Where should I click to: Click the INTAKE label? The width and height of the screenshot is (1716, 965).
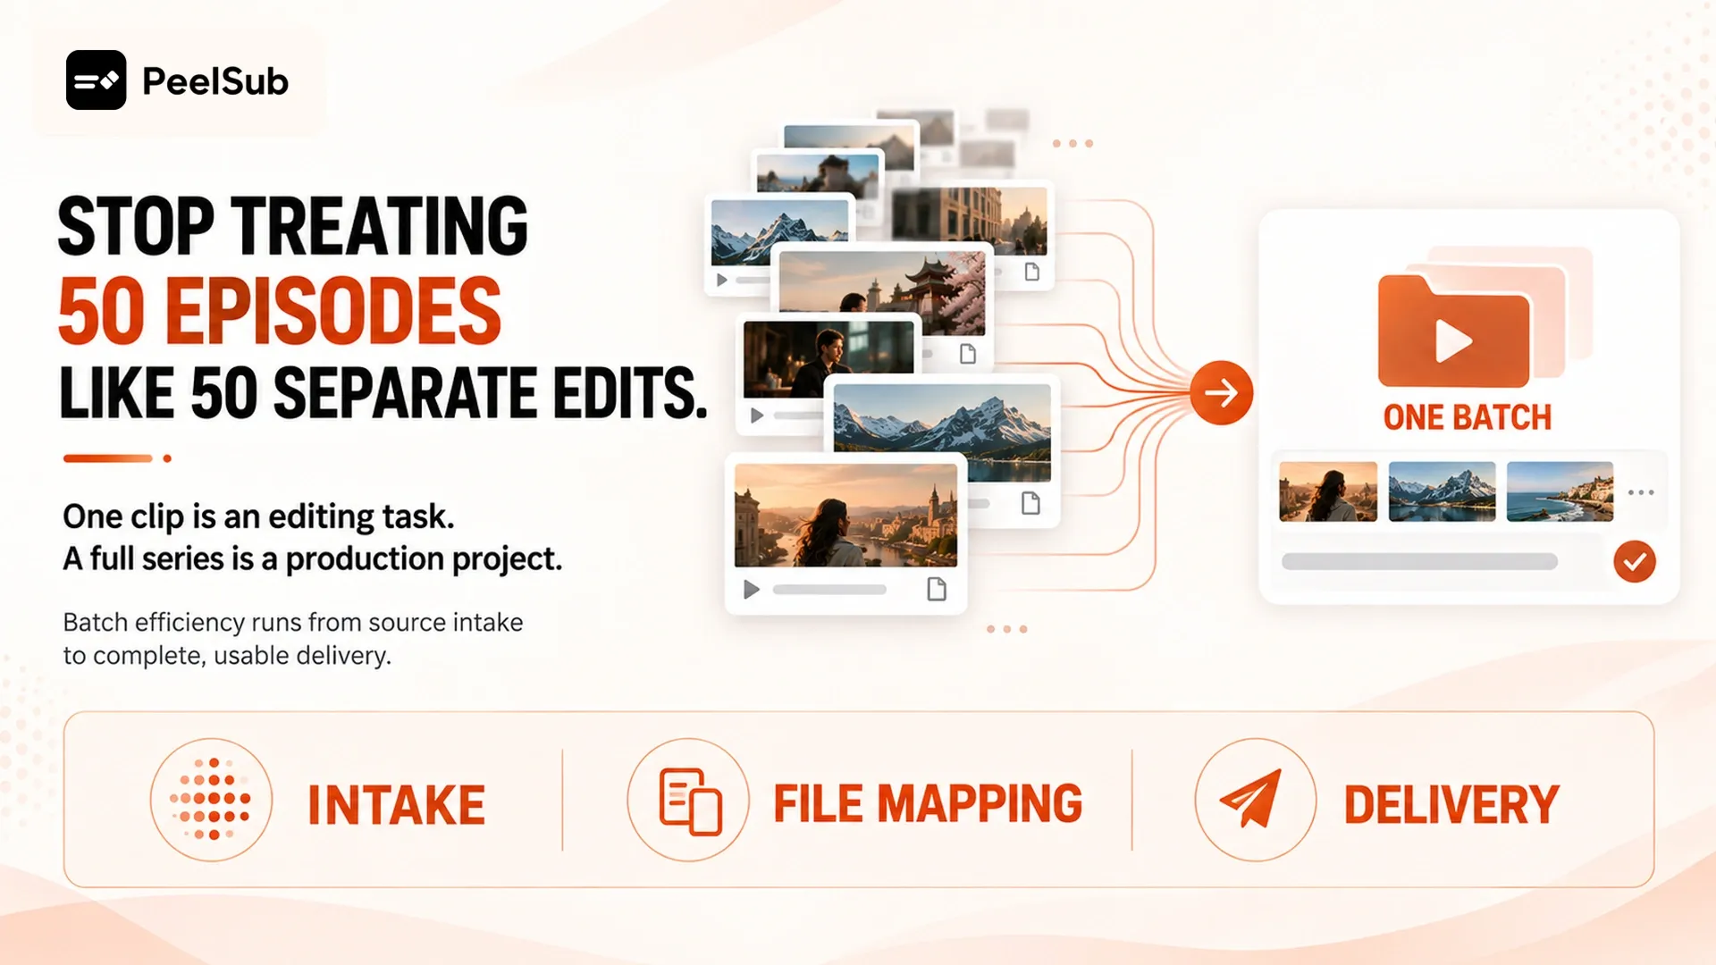click(396, 804)
